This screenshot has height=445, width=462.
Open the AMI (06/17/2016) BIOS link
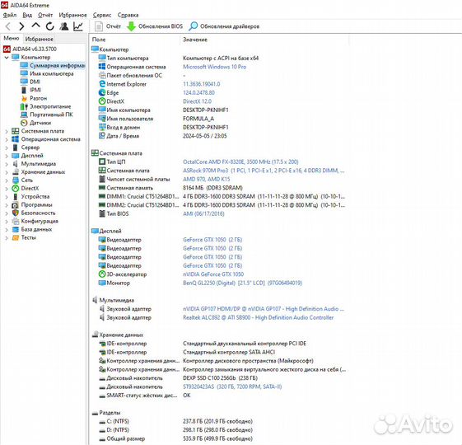coord(203,213)
